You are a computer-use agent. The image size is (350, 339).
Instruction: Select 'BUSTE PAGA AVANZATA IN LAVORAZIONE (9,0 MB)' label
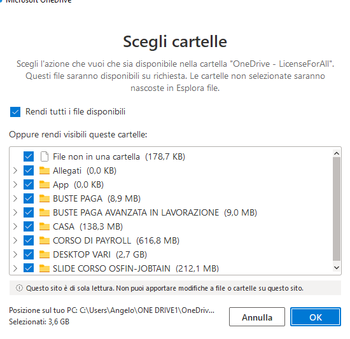155,212
